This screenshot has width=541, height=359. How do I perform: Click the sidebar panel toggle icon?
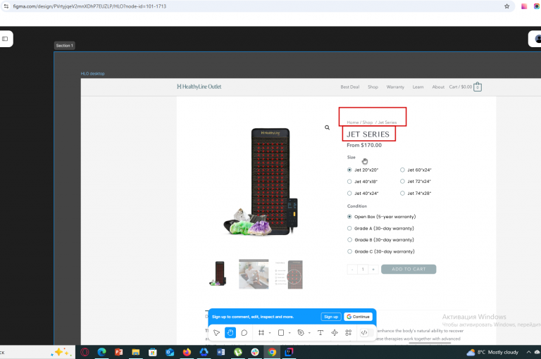[5, 39]
